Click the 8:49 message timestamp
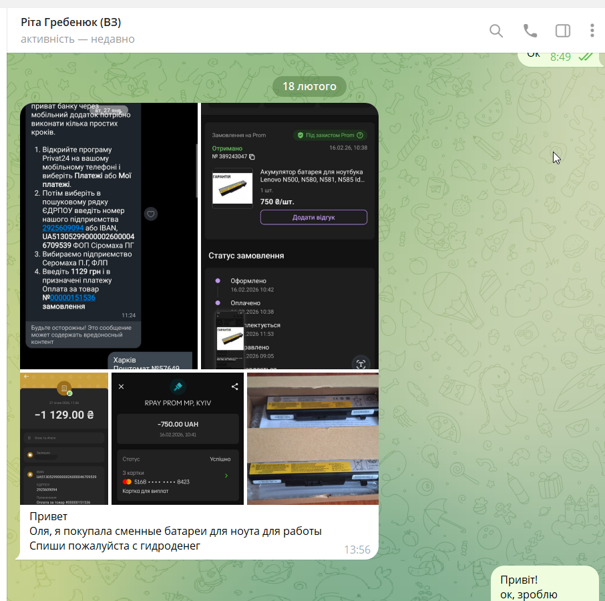Viewport: 605px width, 601px height. 560,57
